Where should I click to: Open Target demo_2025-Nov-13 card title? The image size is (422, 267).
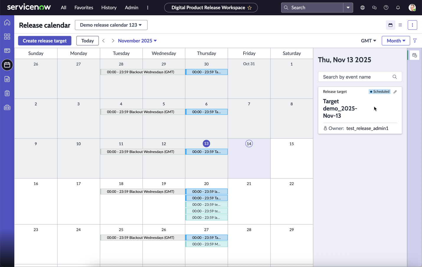click(x=340, y=108)
